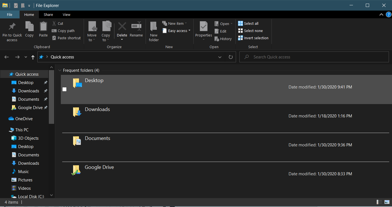Open Customize Quick Access Toolbar dropdown

coord(29,6)
